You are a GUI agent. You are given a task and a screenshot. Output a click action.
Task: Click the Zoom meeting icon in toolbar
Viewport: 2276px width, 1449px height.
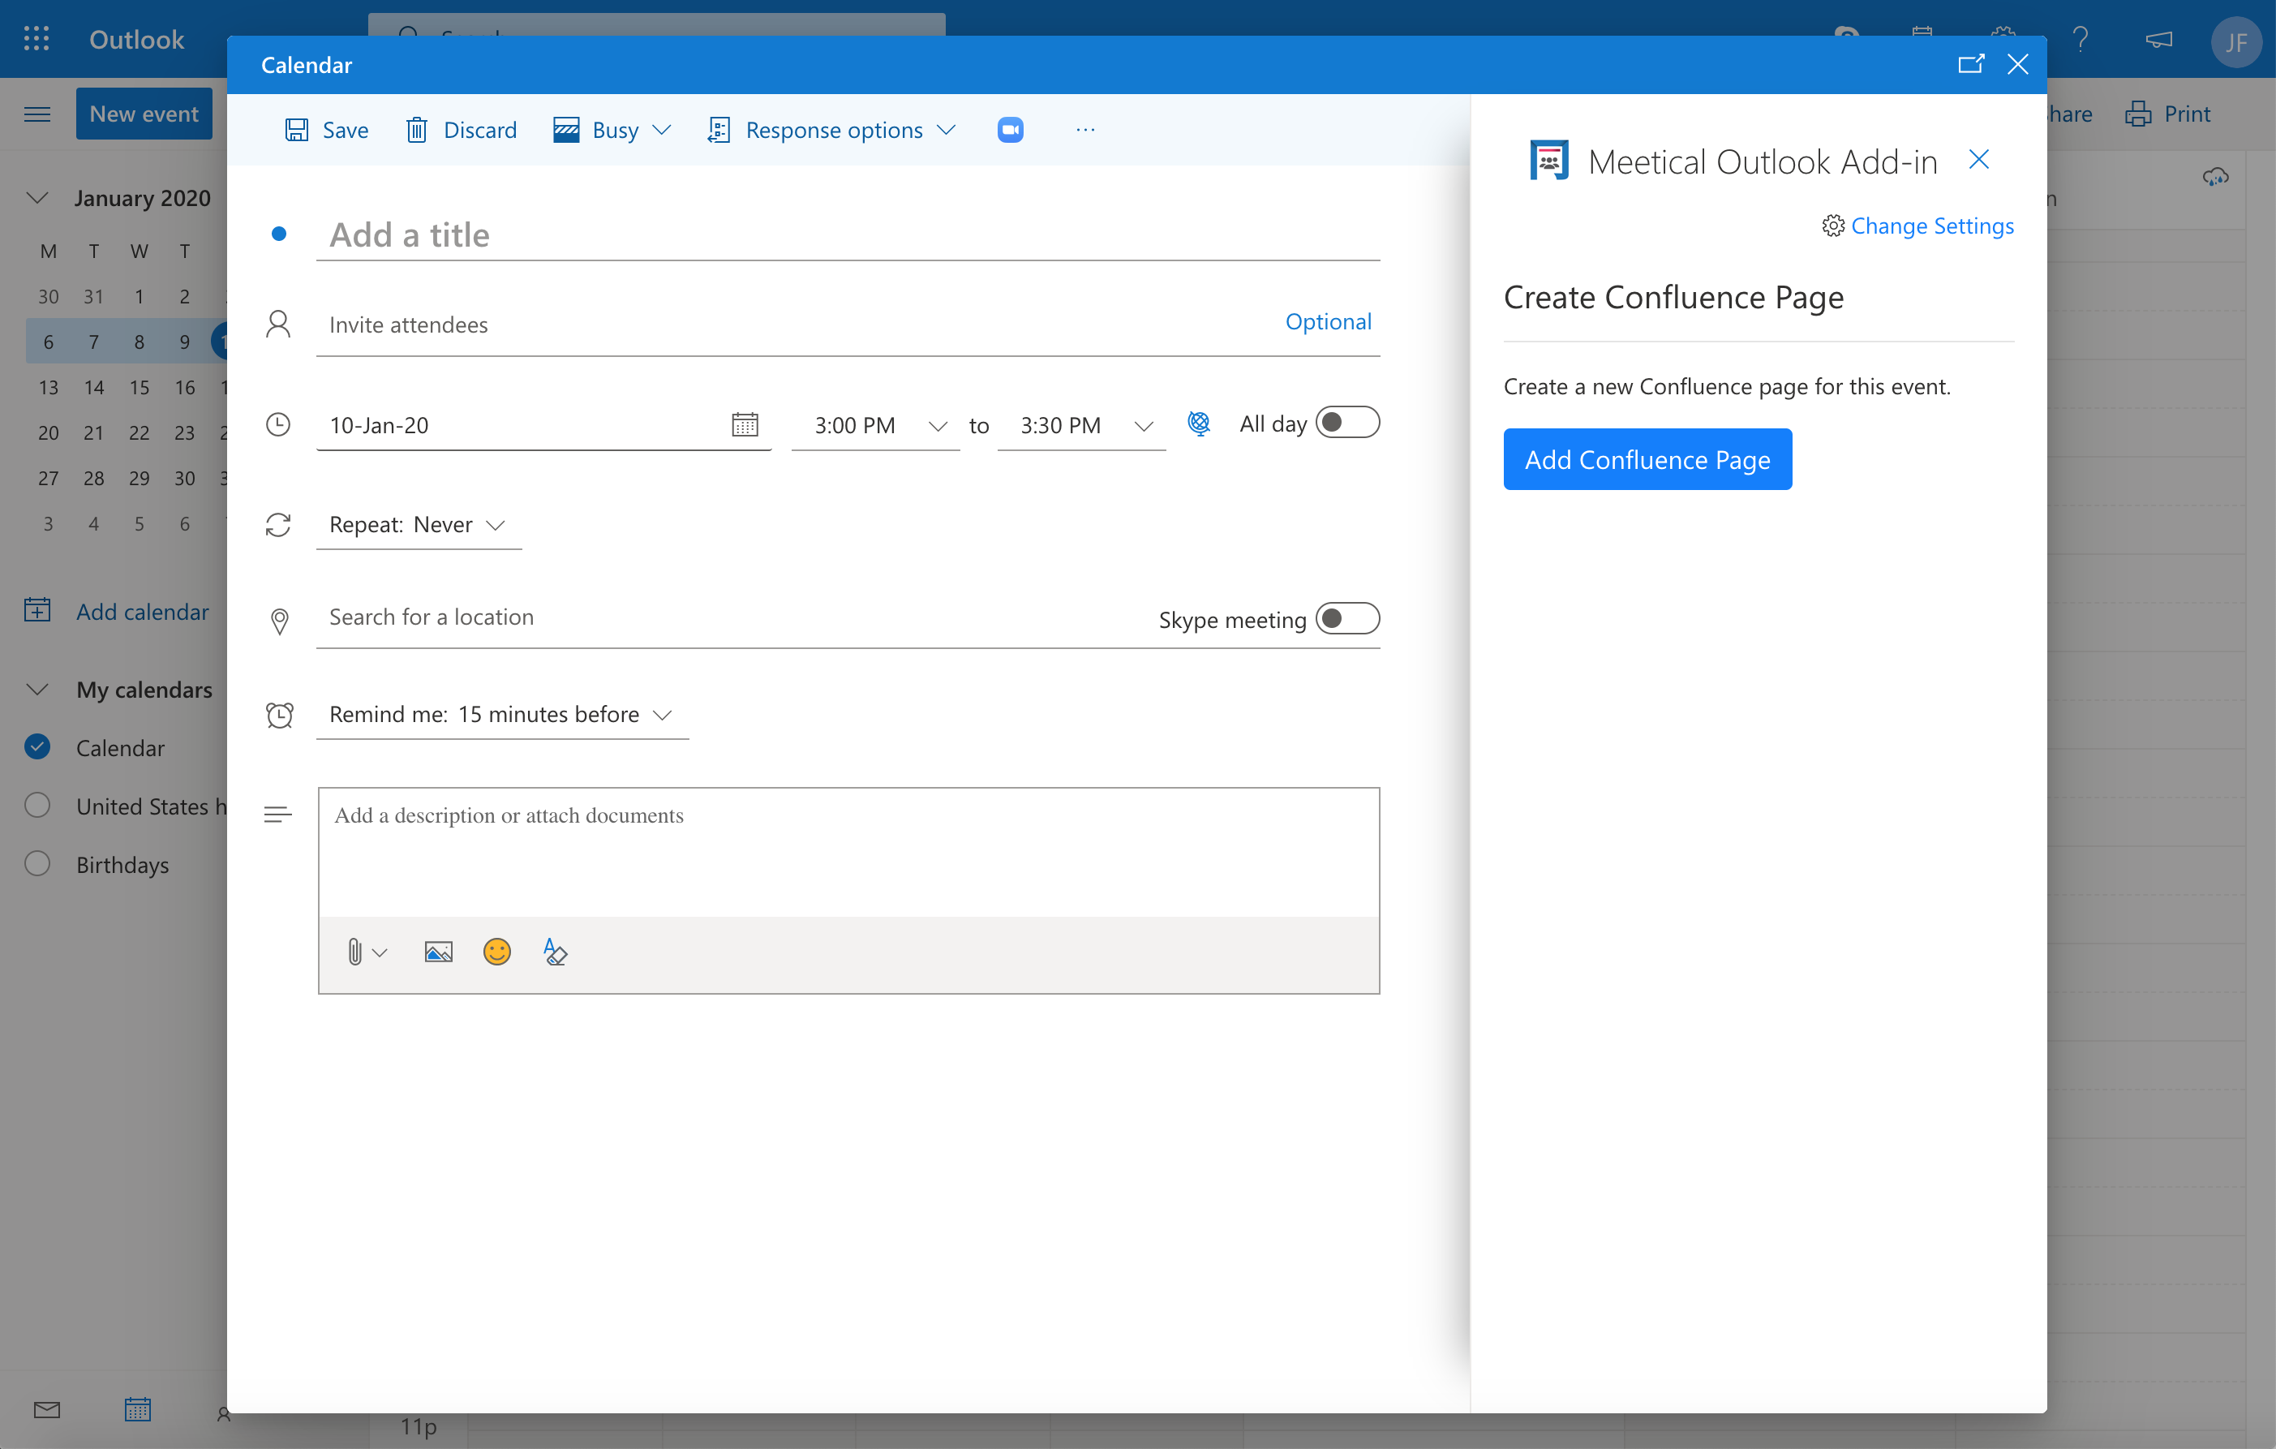[1010, 130]
